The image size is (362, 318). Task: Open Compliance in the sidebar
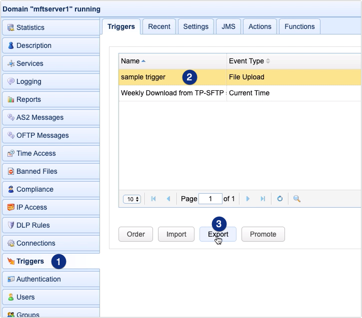(x=34, y=189)
